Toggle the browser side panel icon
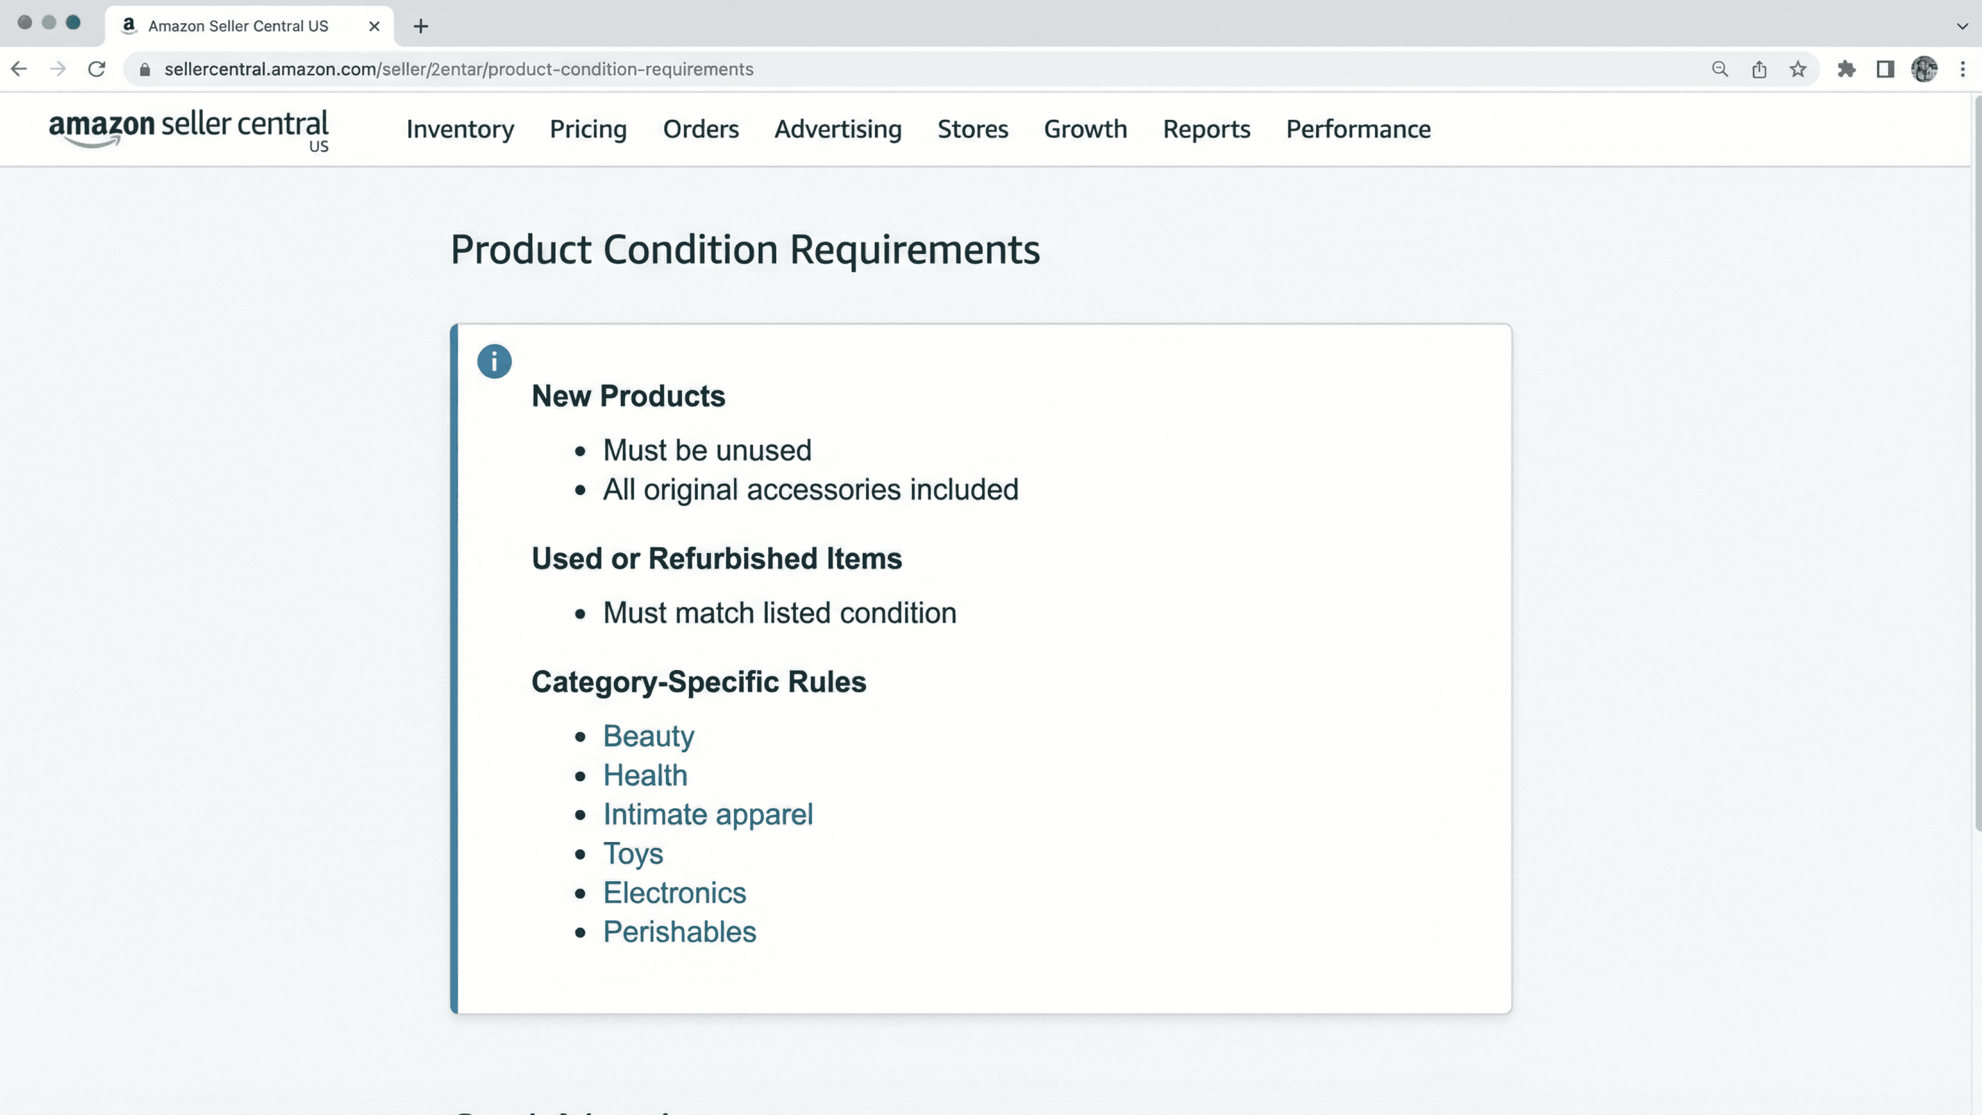This screenshot has width=1982, height=1115. pyautogui.click(x=1885, y=69)
